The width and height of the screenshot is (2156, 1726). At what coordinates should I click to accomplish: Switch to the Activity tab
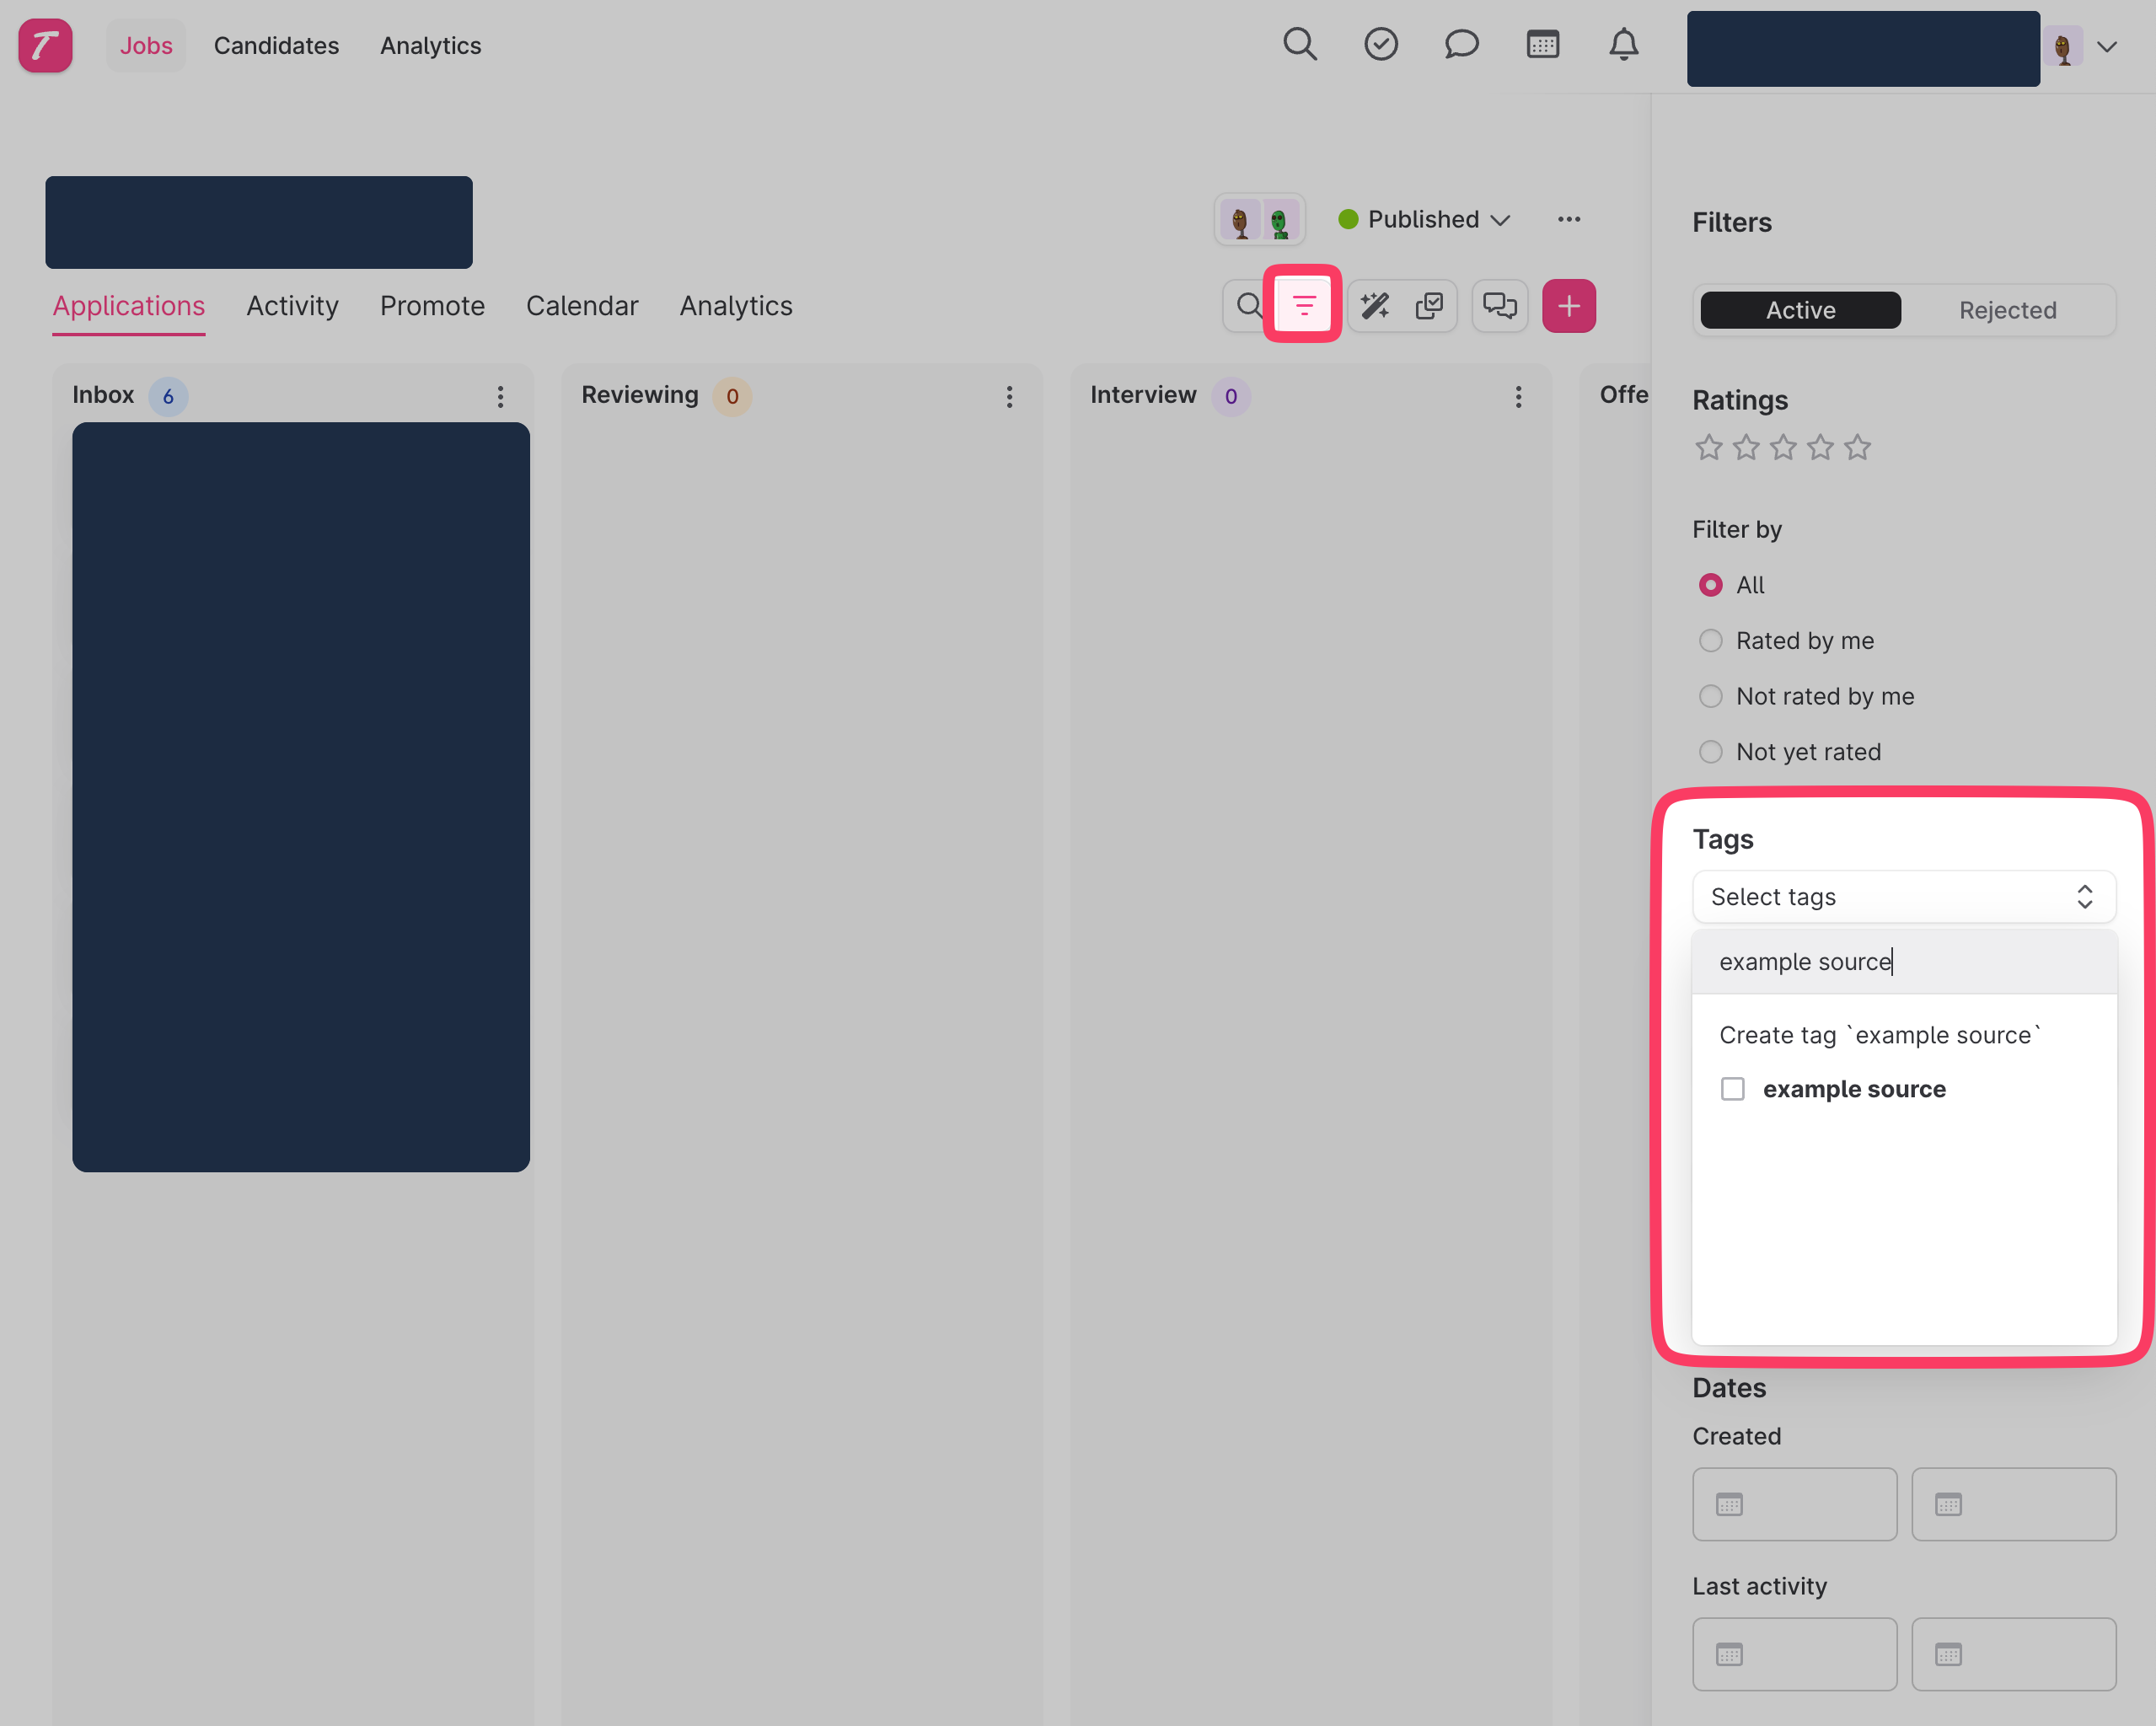pyautogui.click(x=292, y=305)
